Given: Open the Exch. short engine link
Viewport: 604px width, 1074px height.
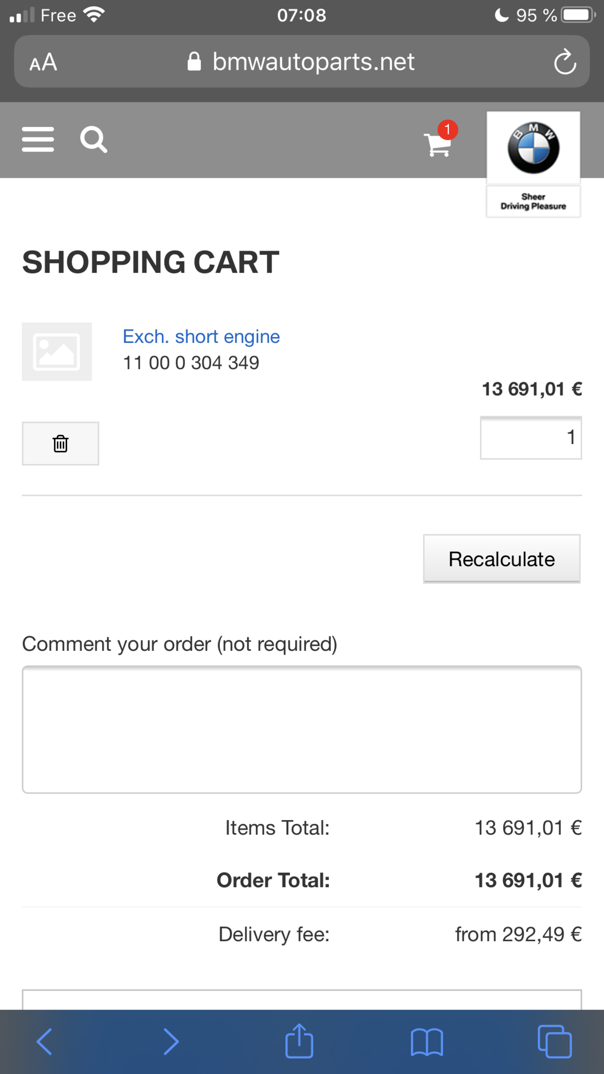Looking at the screenshot, I should (201, 336).
